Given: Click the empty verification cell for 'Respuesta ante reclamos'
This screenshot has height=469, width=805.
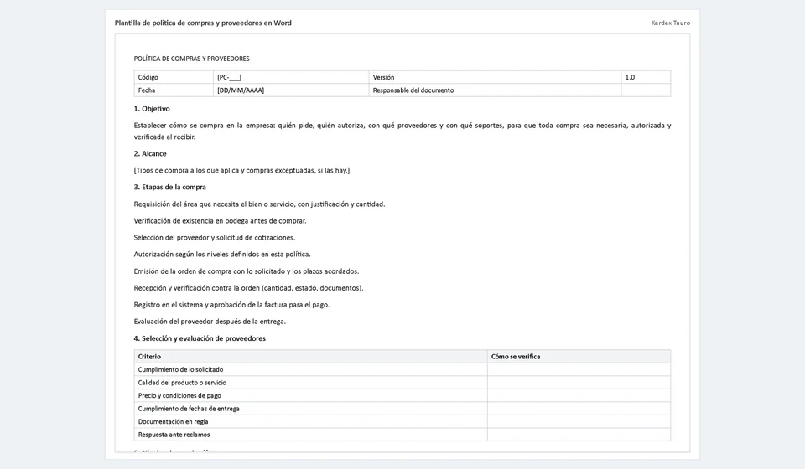Looking at the screenshot, I should pyautogui.click(x=579, y=435).
